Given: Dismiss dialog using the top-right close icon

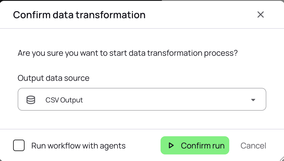Looking at the screenshot, I should coord(260,15).
